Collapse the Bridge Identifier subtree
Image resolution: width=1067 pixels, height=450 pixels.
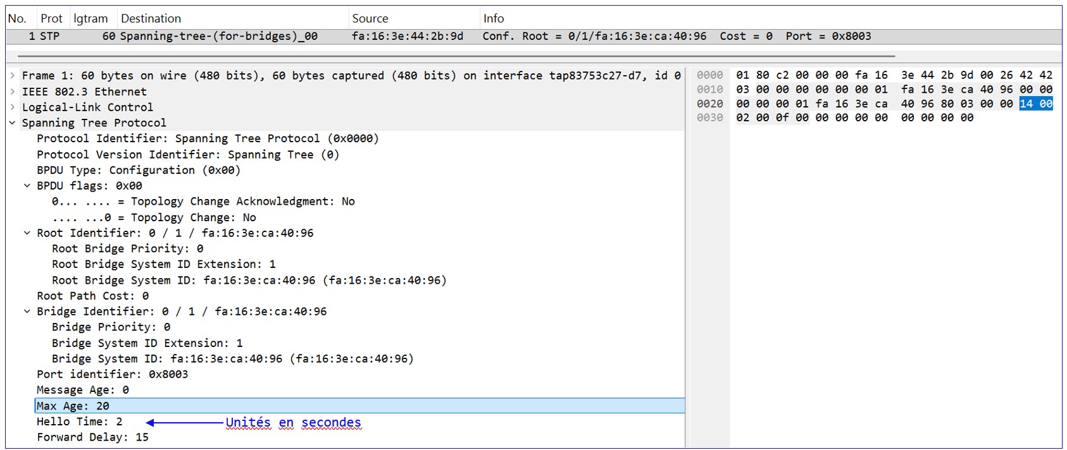(x=27, y=312)
